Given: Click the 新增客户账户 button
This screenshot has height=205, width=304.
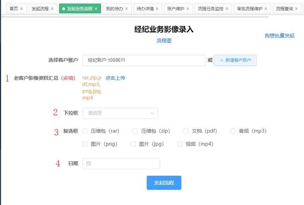Looking at the screenshot, I should coord(235,60).
